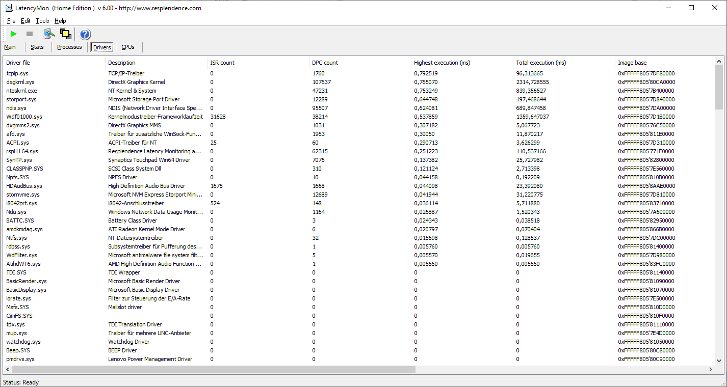Switch to the CPUs tab
Viewport: 727px width, 387px height.
128,47
